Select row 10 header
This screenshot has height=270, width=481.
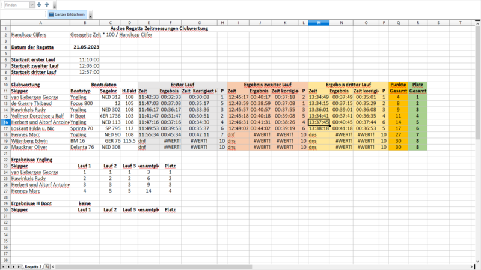coord(5,85)
